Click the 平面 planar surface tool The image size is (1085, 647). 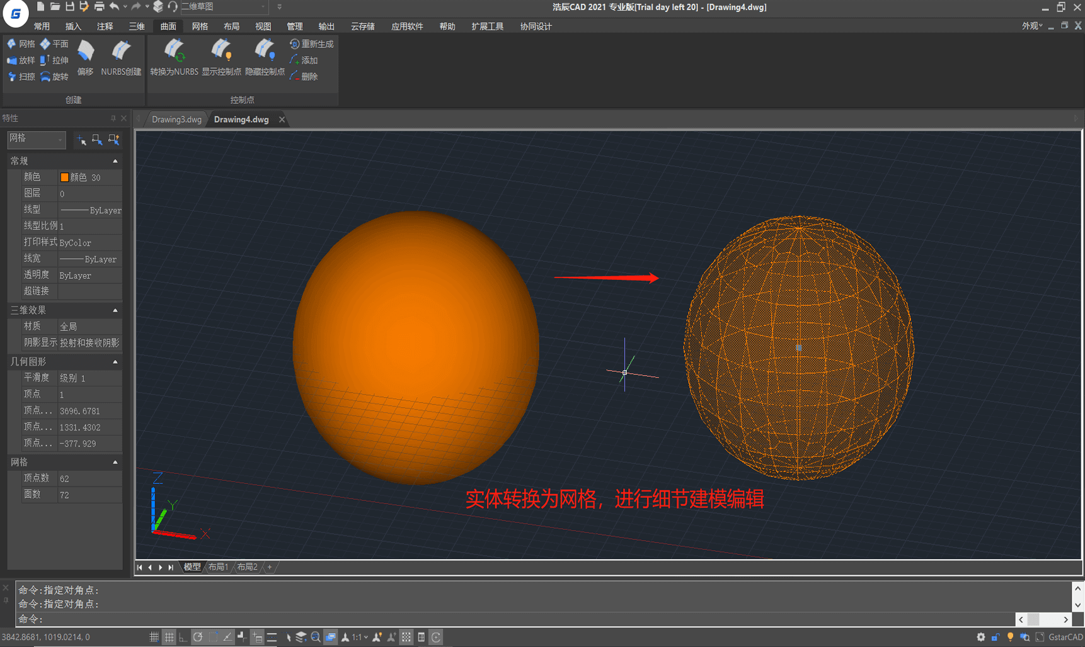tap(54, 44)
